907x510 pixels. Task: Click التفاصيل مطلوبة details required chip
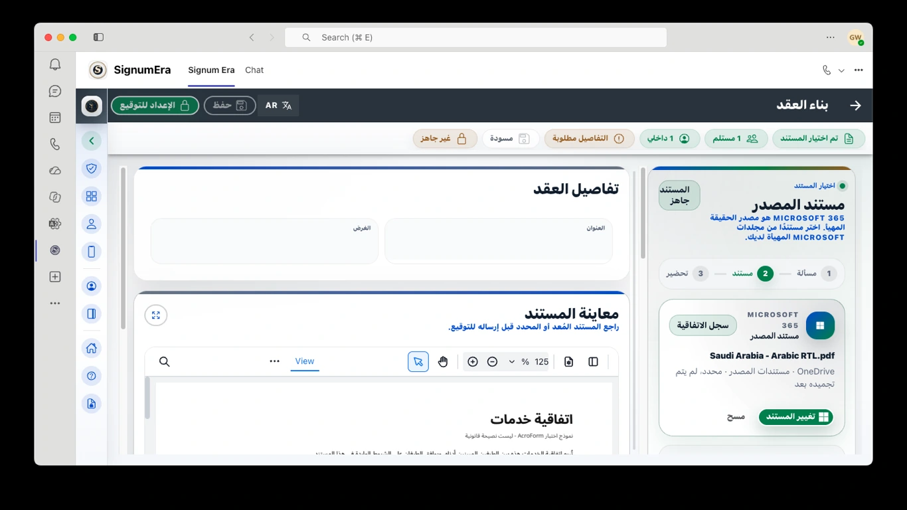click(x=590, y=139)
